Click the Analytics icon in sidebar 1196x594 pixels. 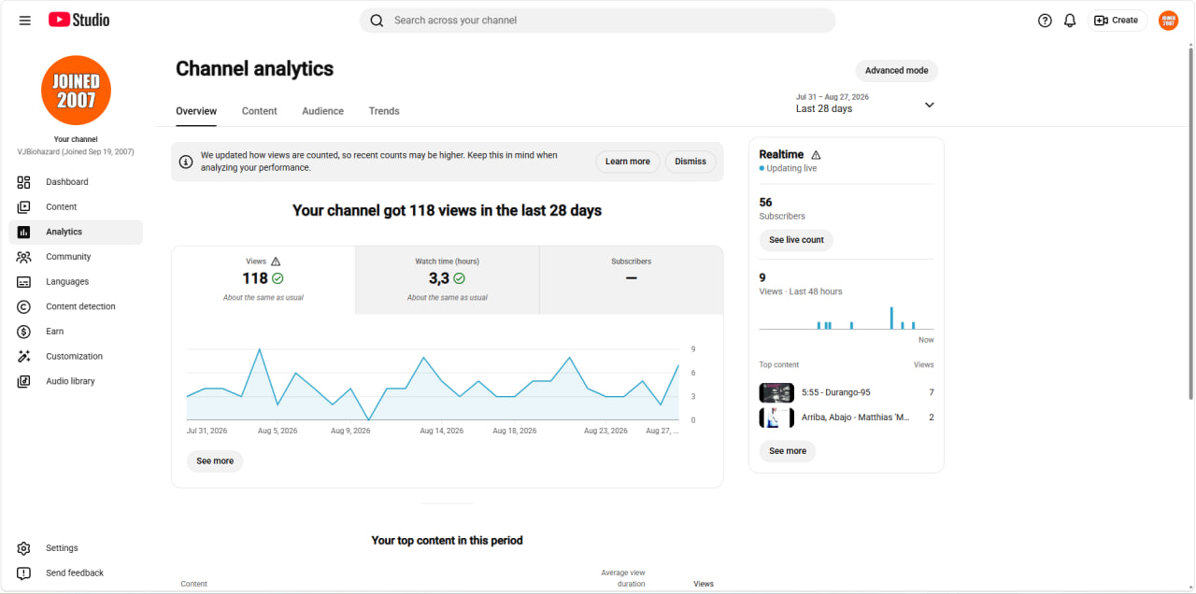24,232
